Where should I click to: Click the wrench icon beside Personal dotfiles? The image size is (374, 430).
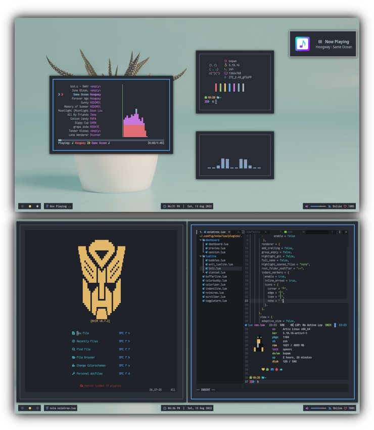click(73, 373)
